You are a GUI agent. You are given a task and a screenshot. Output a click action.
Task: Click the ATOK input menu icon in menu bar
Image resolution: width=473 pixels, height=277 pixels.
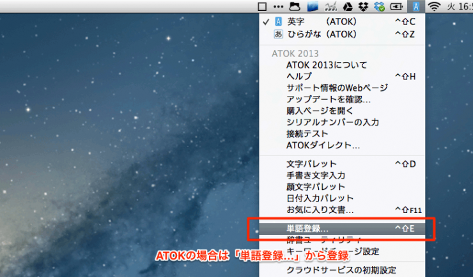pyautogui.click(x=416, y=6)
